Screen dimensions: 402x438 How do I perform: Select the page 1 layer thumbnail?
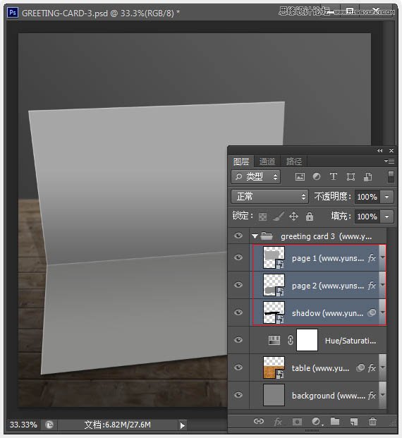click(274, 257)
